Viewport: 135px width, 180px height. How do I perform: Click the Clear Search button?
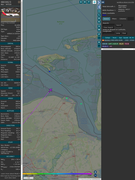tap(108, 28)
